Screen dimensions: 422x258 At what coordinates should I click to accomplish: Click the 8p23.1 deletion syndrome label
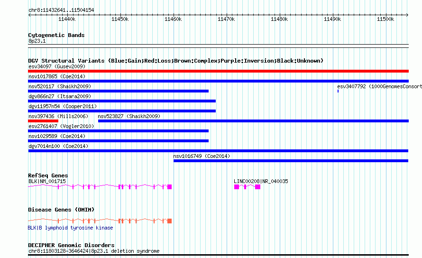pos(94,251)
